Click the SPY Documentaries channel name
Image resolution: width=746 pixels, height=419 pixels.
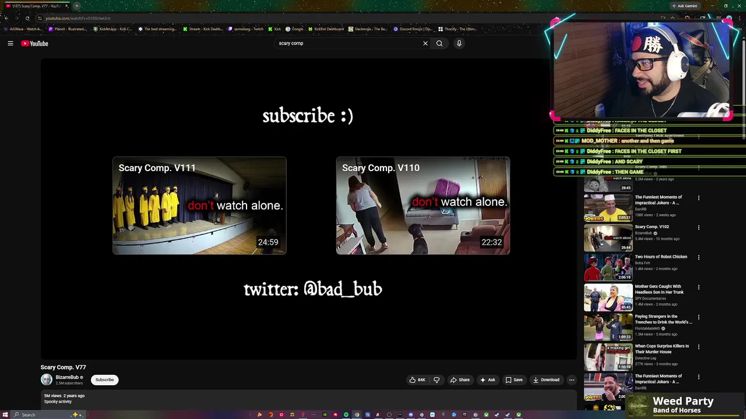point(650,299)
